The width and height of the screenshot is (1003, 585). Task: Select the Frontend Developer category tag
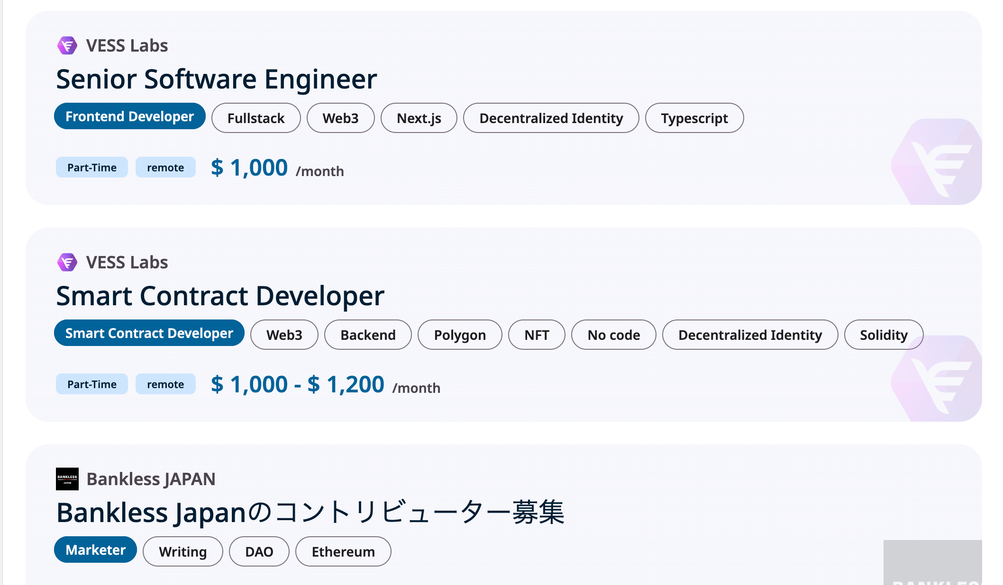129,116
